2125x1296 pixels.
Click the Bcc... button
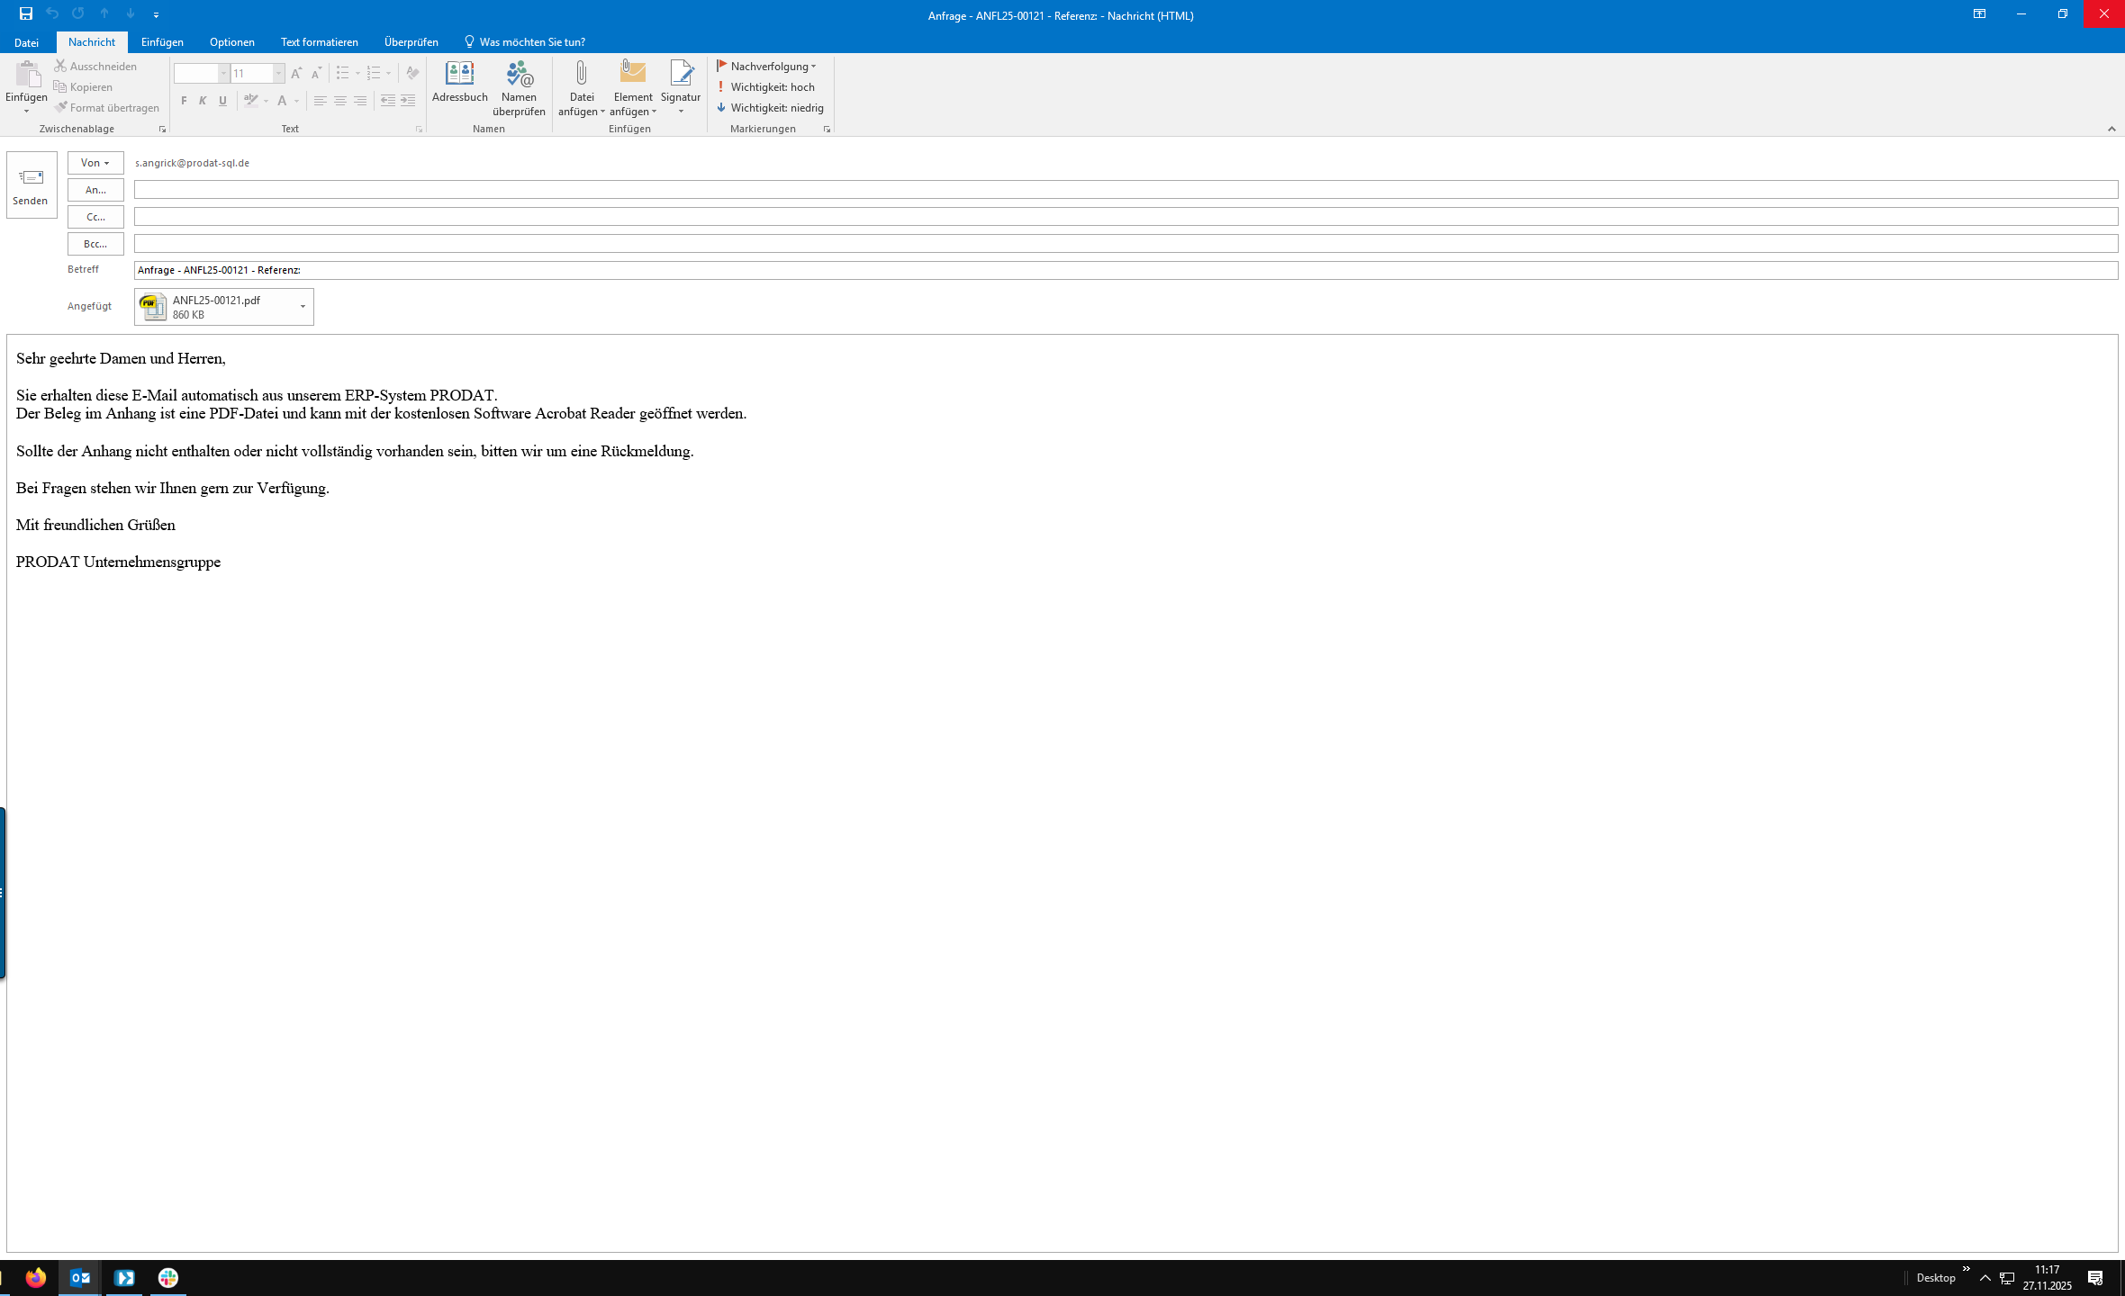[x=95, y=244]
